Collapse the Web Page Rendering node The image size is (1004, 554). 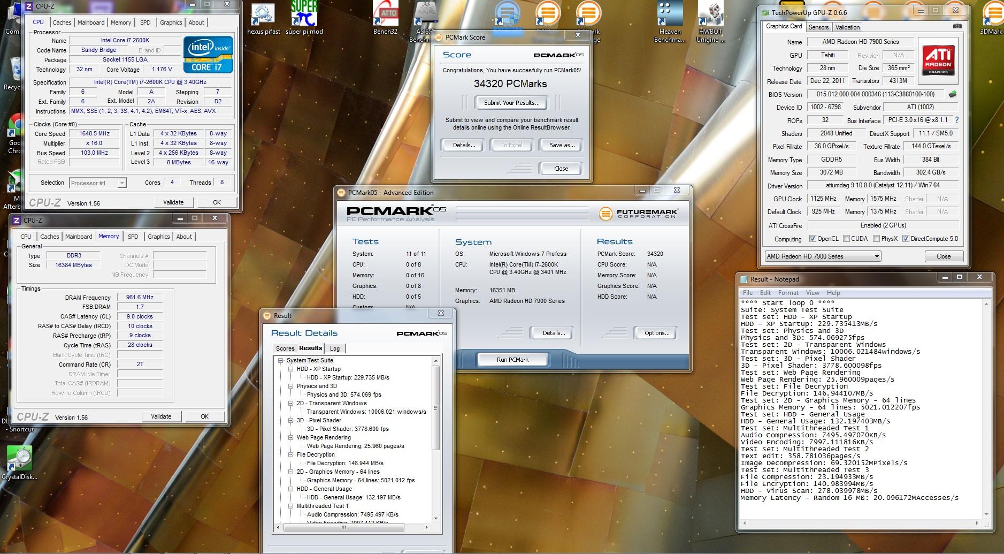click(x=290, y=437)
